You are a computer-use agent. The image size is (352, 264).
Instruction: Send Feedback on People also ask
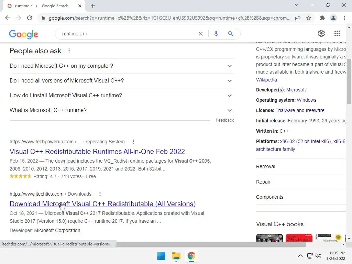tap(225, 120)
